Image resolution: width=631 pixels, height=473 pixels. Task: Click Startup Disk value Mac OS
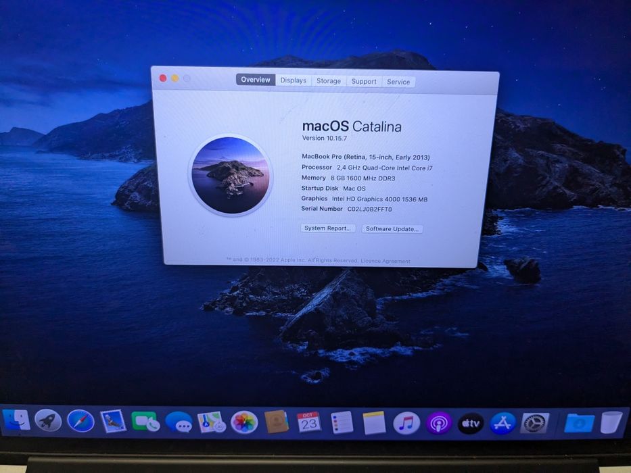point(354,189)
